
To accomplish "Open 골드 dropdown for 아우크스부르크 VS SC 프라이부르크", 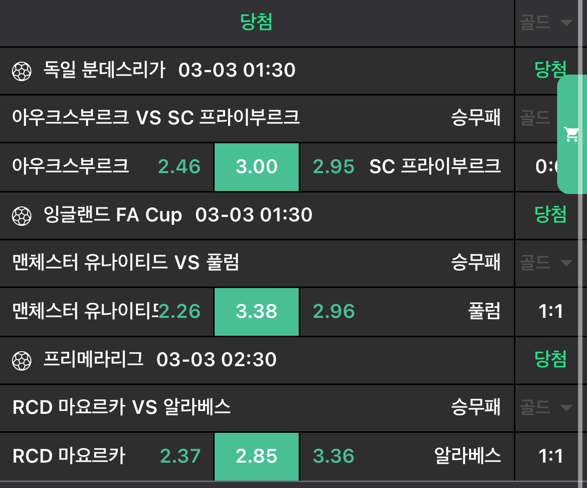I will tap(536, 118).
